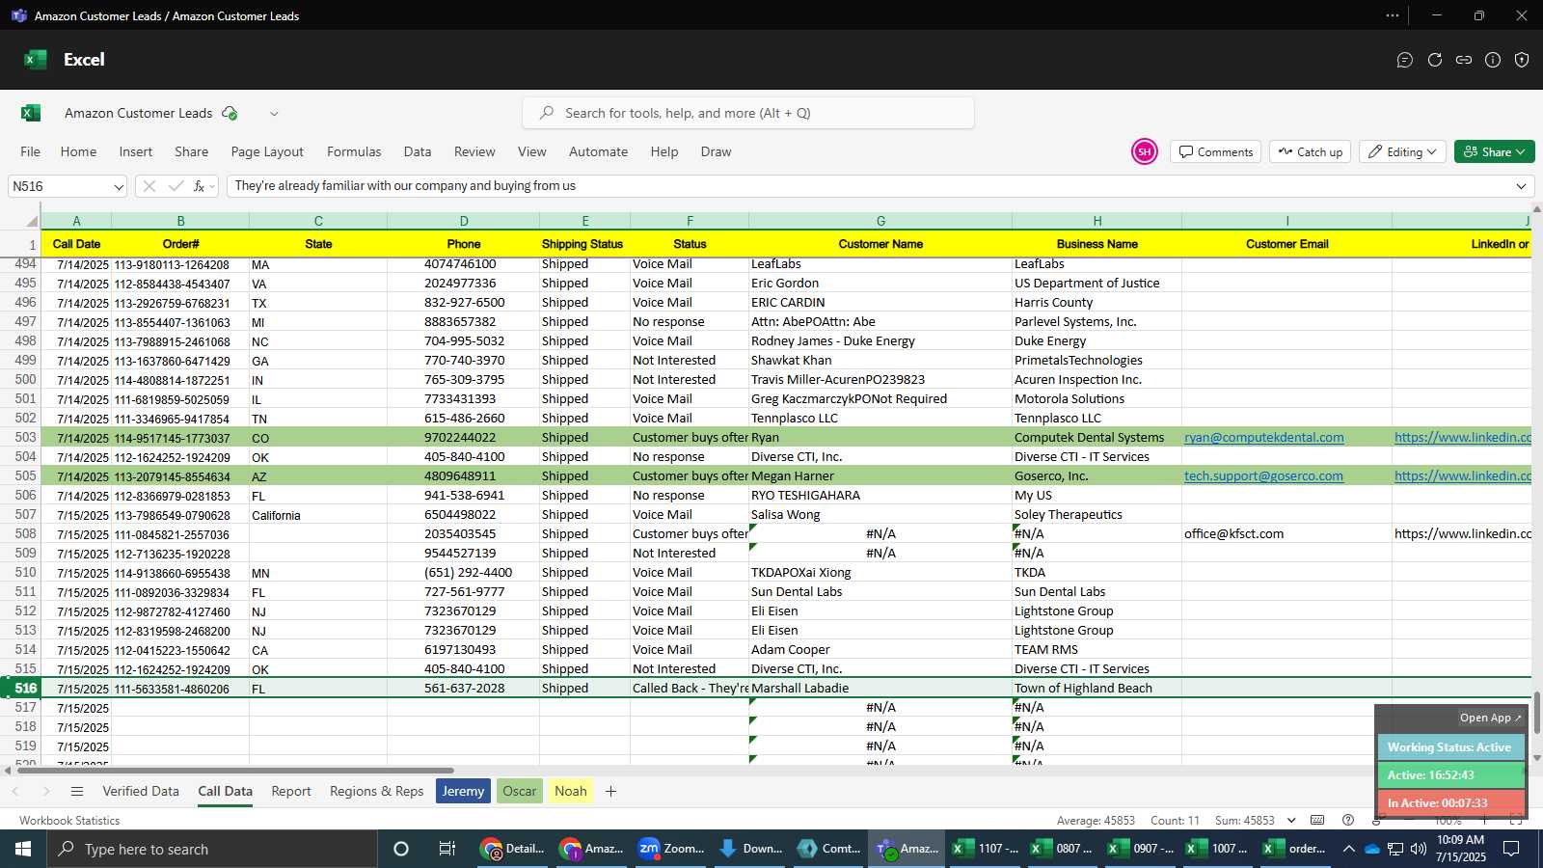Open Task View on taskbar
The image size is (1543, 868).
pos(447,849)
